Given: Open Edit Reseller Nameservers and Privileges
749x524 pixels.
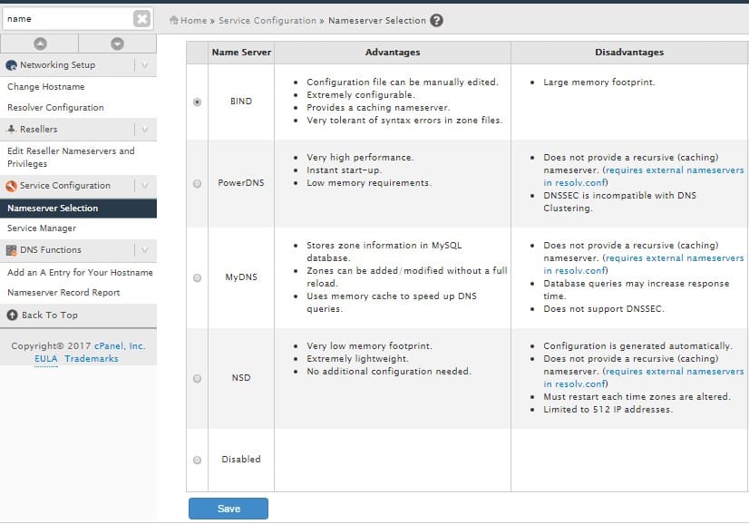Looking at the screenshot, I should pos(71,157).
